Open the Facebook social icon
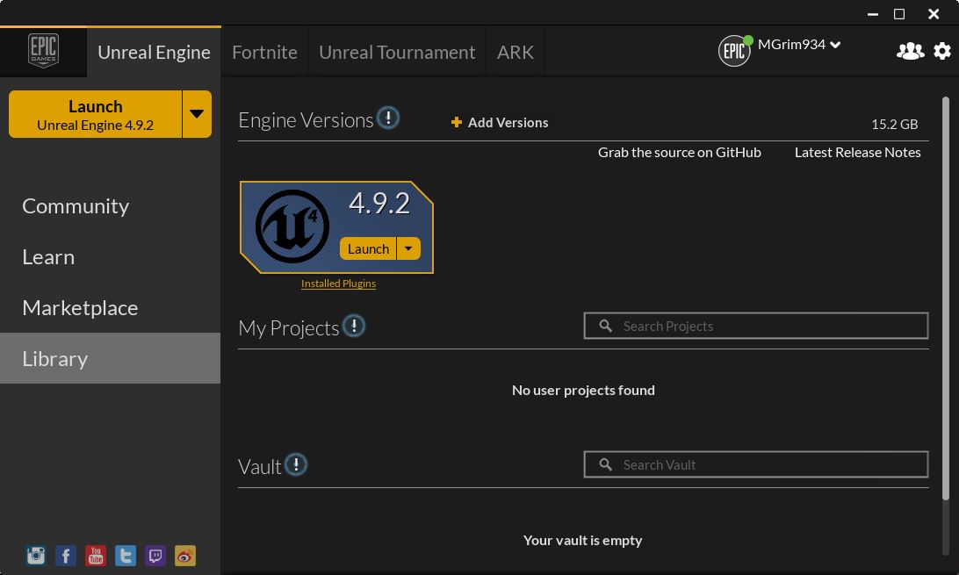The width and height of the screenshot is (959, 575). (65, 555)
